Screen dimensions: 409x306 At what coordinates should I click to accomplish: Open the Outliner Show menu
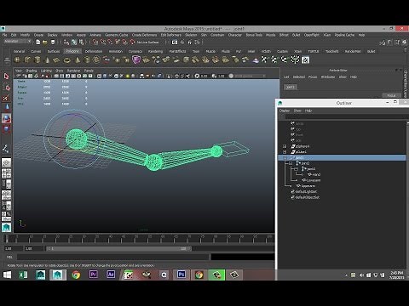(297, 110)
